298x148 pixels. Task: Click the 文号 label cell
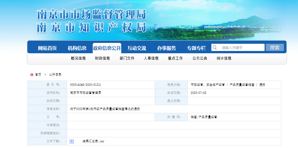(47, 117)
